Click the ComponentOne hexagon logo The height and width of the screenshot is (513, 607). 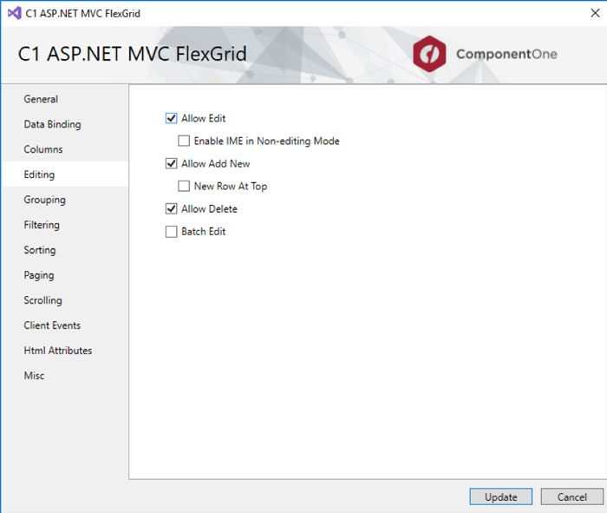(429, 54)
